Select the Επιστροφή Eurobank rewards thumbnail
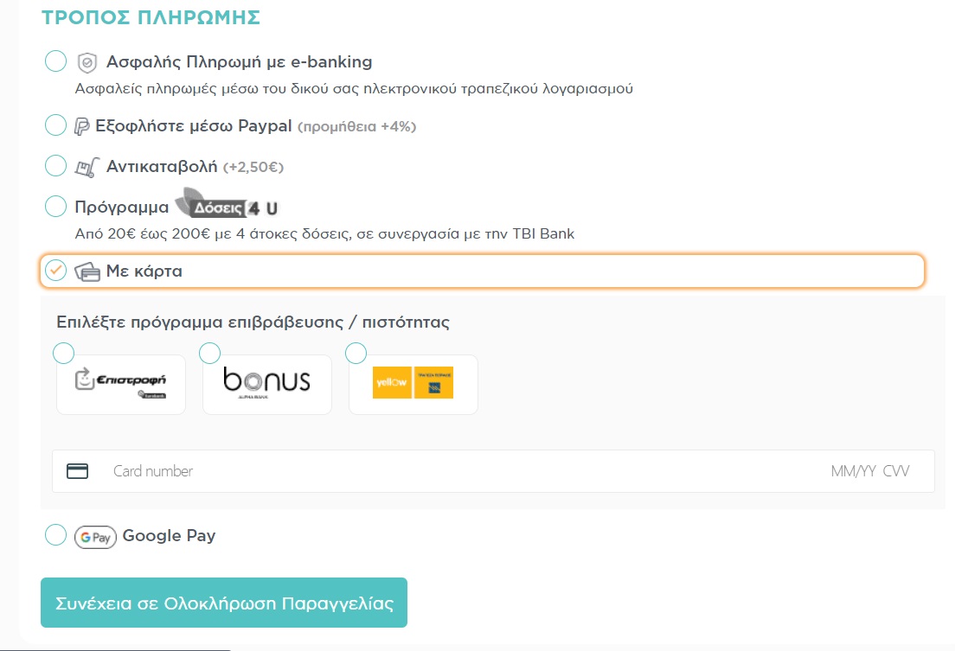Viewport: 955px width, 651px height. [120, 384]
